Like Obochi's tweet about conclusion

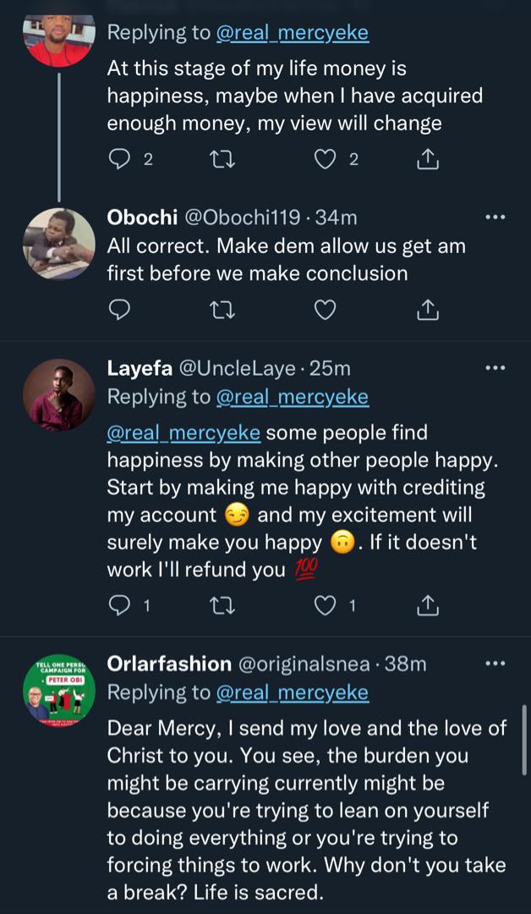click(326, 311)
